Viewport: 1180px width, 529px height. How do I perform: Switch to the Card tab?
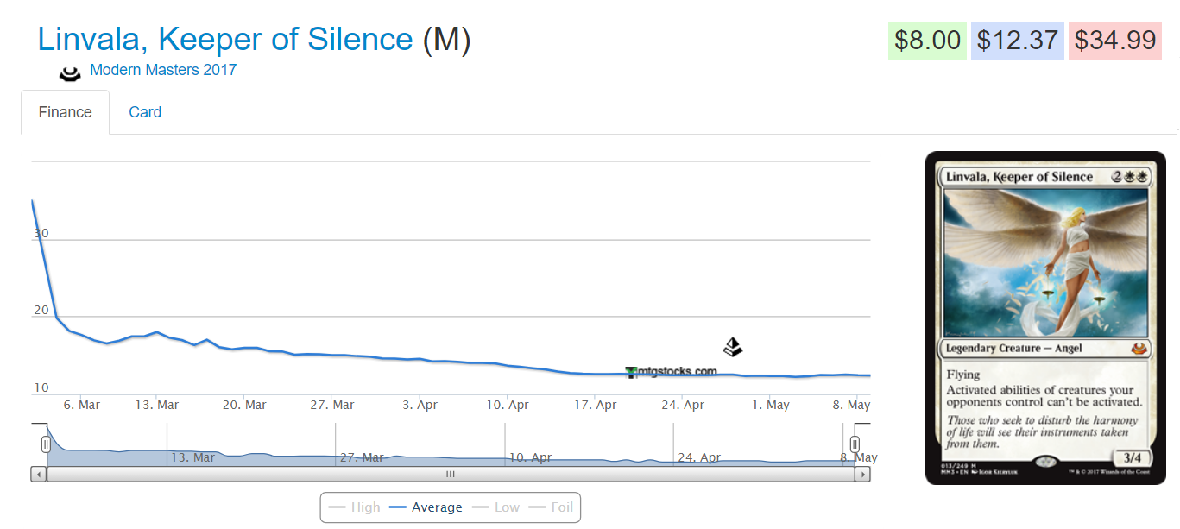click(x=145, y=112)
